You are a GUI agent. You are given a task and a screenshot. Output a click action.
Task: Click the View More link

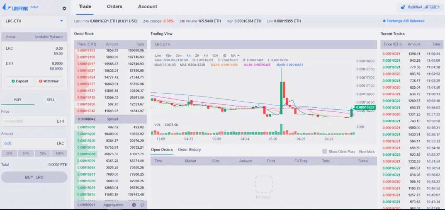point(367,152)
